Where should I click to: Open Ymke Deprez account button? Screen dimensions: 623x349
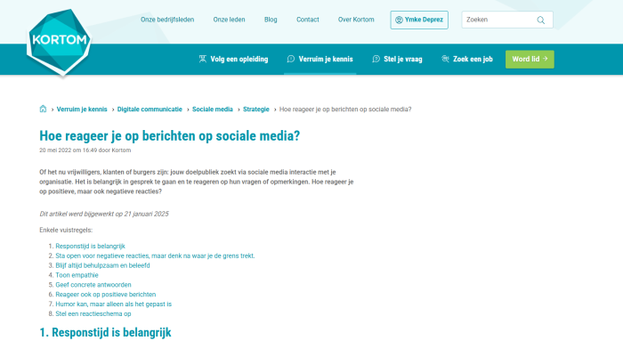point(419,20)
